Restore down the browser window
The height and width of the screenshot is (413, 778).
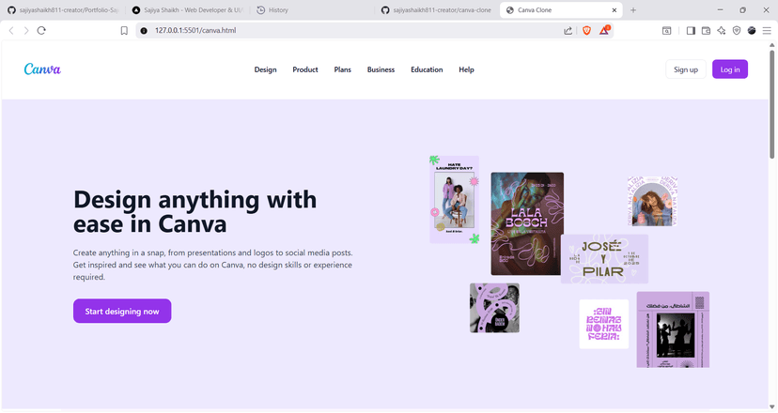pos(743,10)
